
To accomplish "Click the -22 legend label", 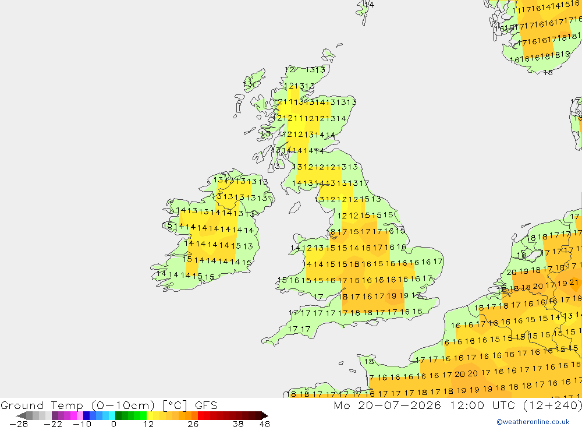I will (53, 424).
